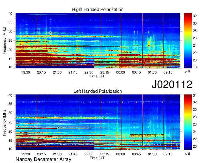Click the 21:00 tick under Left Handed plot

click(x=57, y=154)
